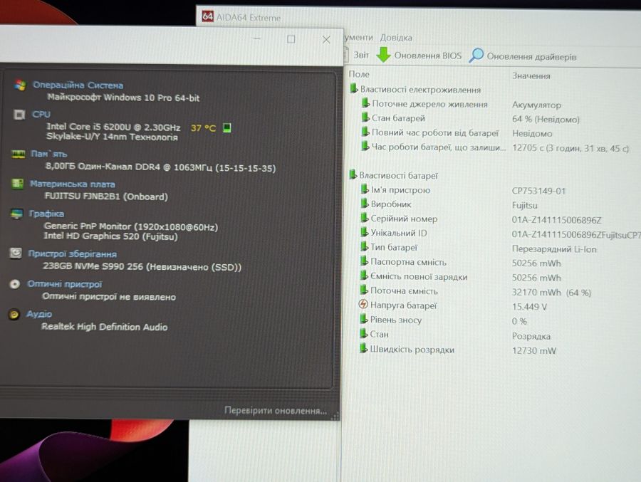
Task: Open the Оптичні пристрої section link
Action: click(x=65, y=284)
